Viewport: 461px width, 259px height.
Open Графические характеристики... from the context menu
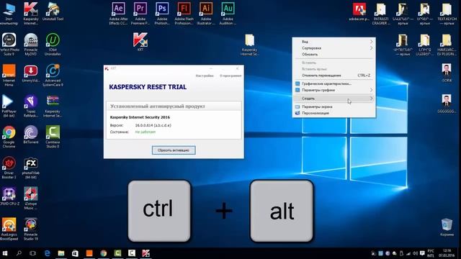(334, 83)
